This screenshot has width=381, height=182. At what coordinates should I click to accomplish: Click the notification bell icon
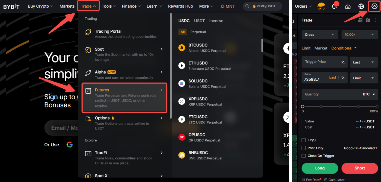pyautogui.click(x=334, y=7)
